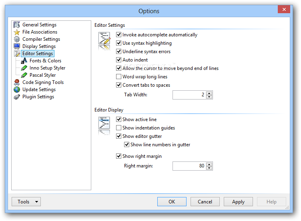Uncheck Show line numbers in gutter

point(126,145)
